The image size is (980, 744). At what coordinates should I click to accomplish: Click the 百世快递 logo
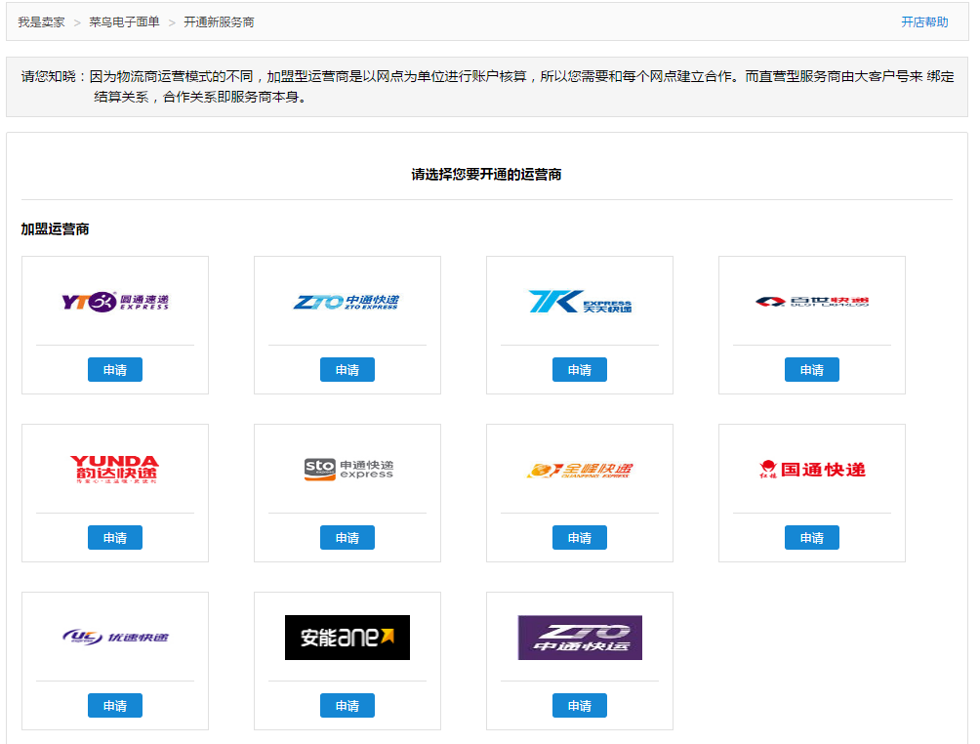(x=812, y=302)
